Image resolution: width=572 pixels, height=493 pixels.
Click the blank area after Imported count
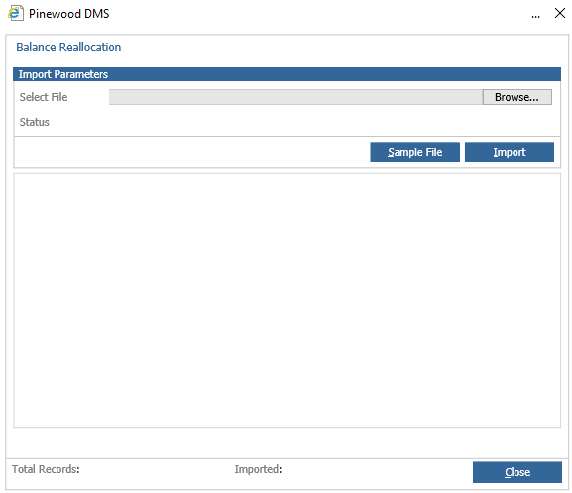(x=376, y=469)
